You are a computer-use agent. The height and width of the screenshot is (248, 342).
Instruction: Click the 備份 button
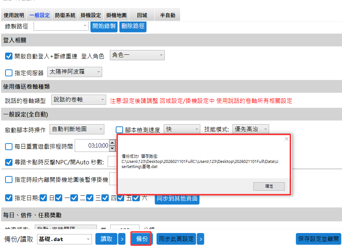[142, 239]
